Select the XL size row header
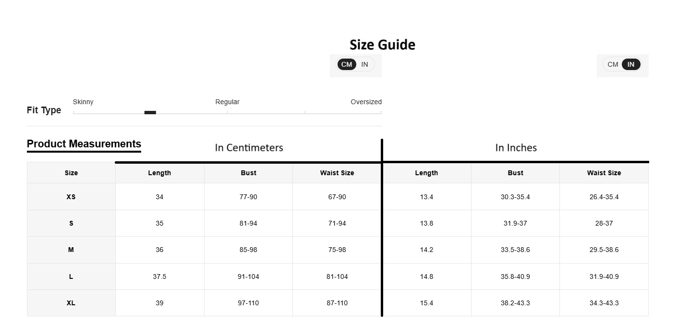 (71, 303)
